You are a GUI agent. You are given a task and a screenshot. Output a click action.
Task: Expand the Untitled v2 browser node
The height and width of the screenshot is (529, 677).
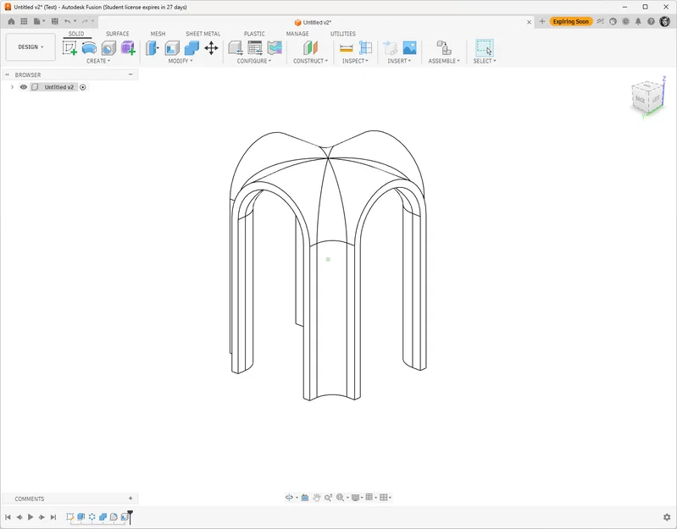[x=12, y=87]
